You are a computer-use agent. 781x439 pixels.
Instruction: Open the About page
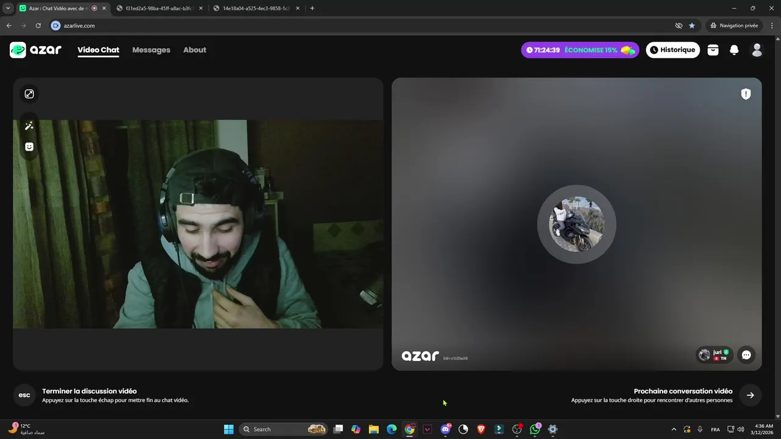pyautogui.click(x=195, y=50)
